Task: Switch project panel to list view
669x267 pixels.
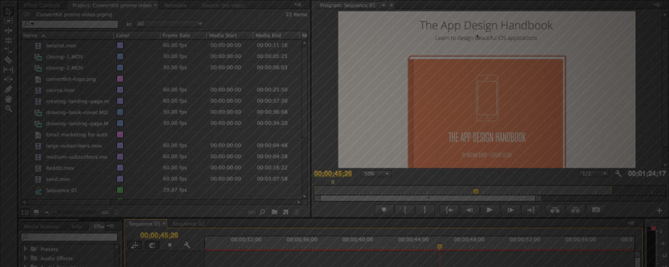Action: point(25,212)
